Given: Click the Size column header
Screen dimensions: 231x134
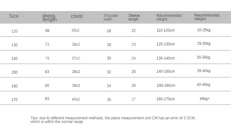Looking at the screenshot, I should coord(14,16).
